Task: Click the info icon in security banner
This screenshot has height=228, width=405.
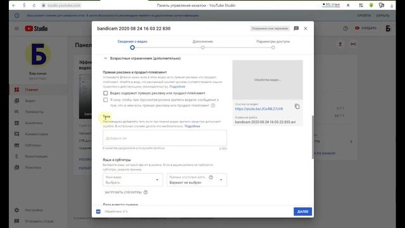Action: (x=17, y=15)
